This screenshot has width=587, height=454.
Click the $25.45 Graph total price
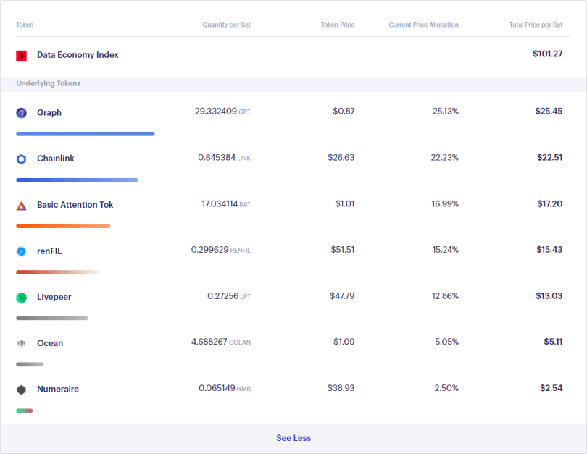pyautogui.click(x=549, y=111)
